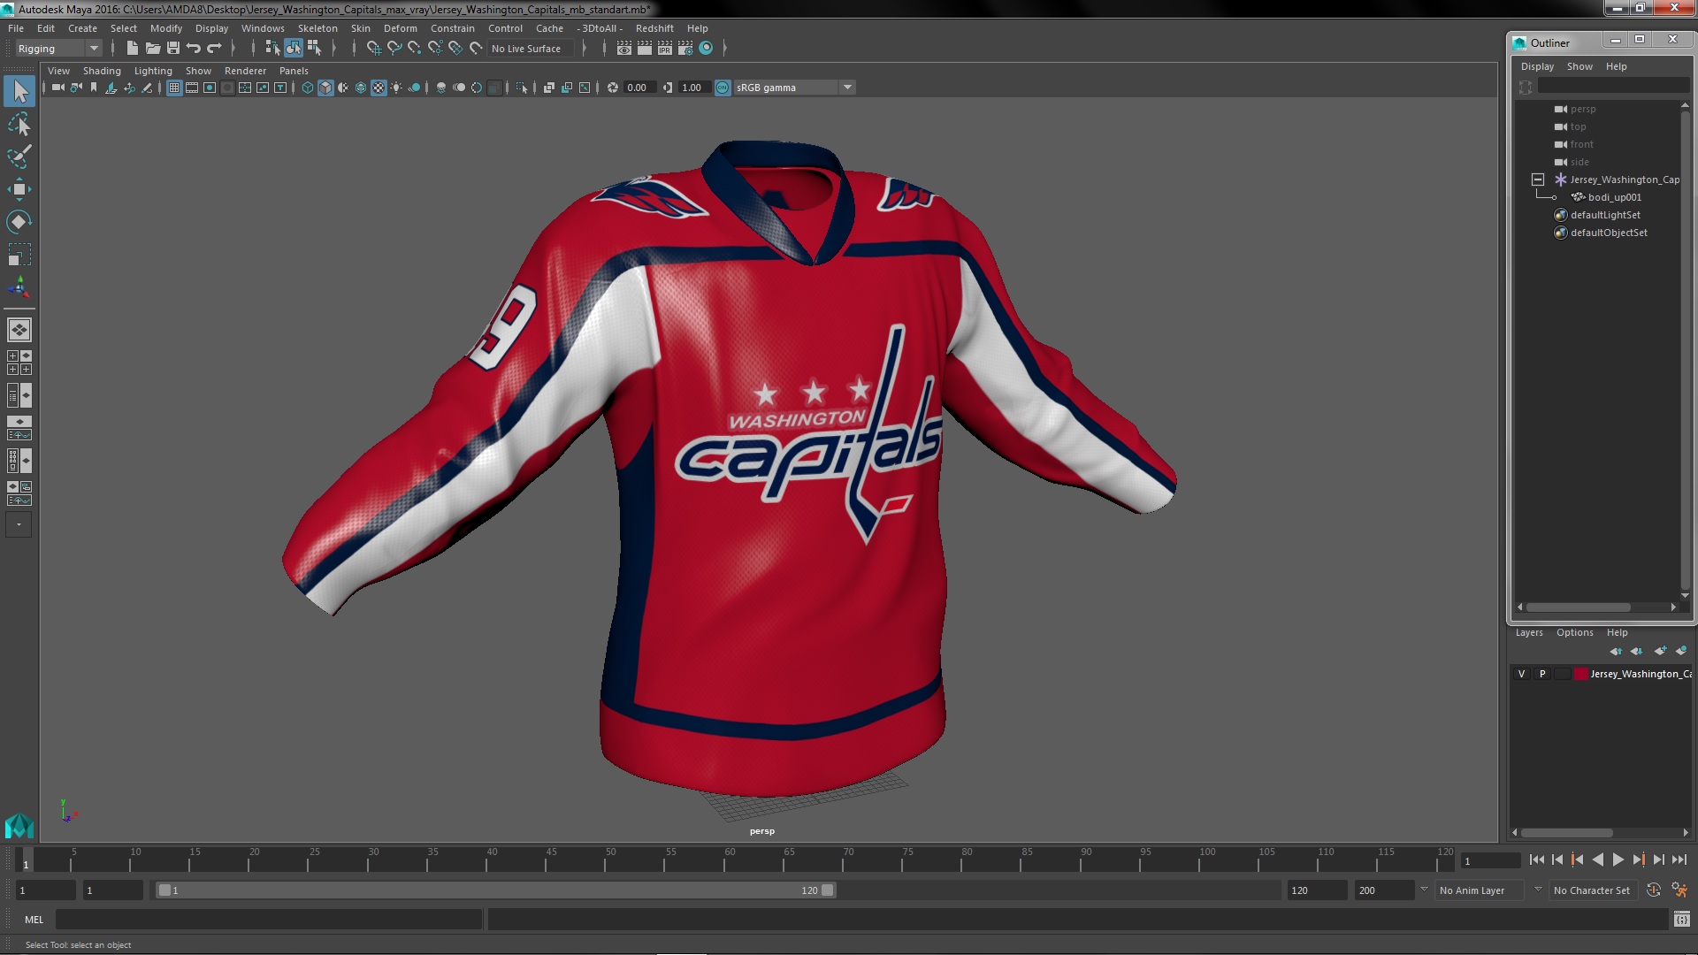The image size is (1698, 955).
Task: Enable wireframe display in viewport
Action: (308, 88)
